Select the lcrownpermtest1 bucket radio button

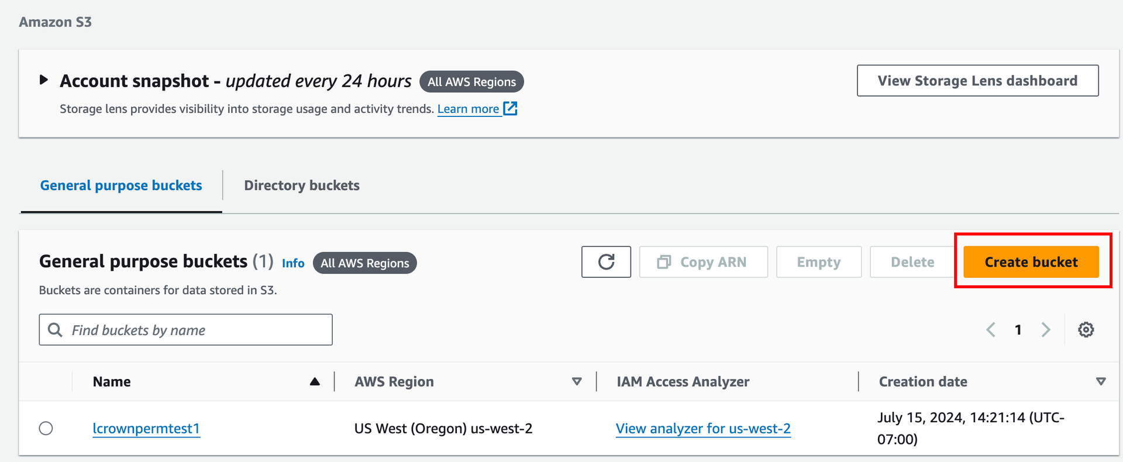tap(46, 429)
